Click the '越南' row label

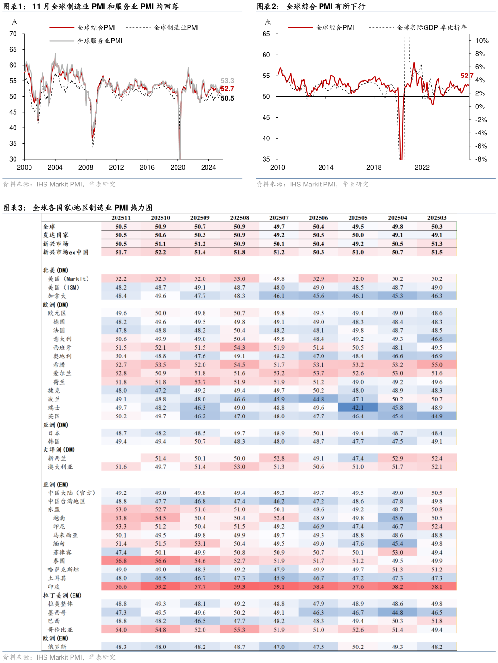59,518
